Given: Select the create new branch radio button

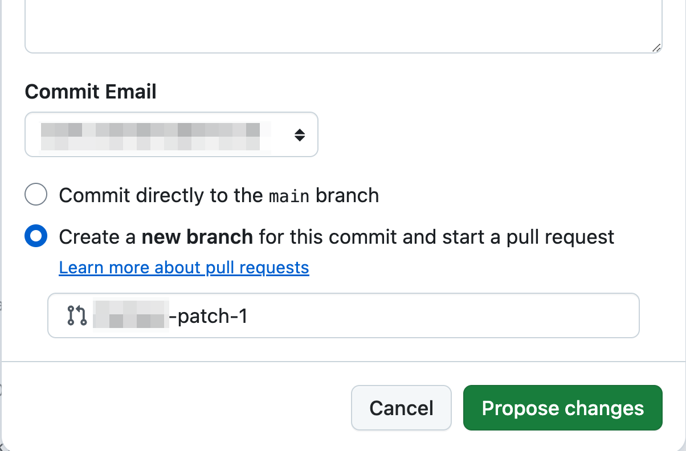Looking at the screenshot, I should [36, 236].
